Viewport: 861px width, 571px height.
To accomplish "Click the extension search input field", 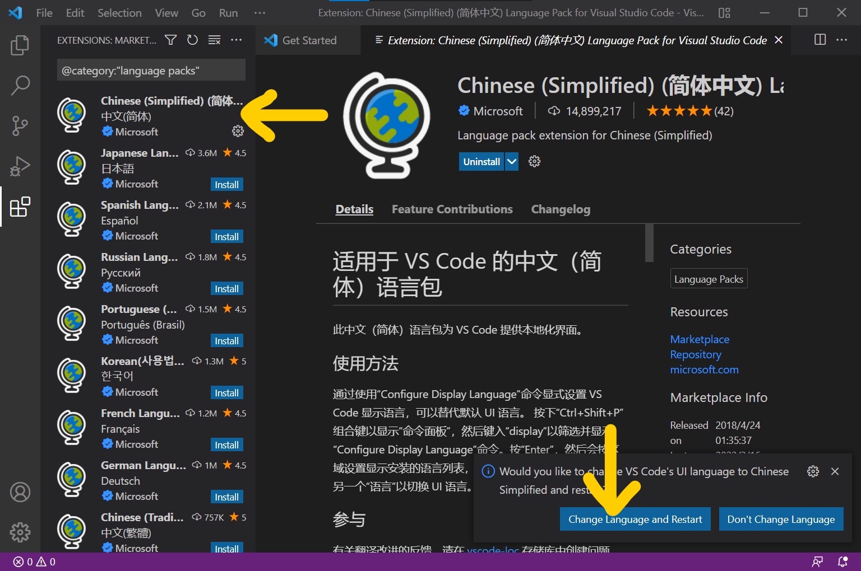I will (150, 70).
